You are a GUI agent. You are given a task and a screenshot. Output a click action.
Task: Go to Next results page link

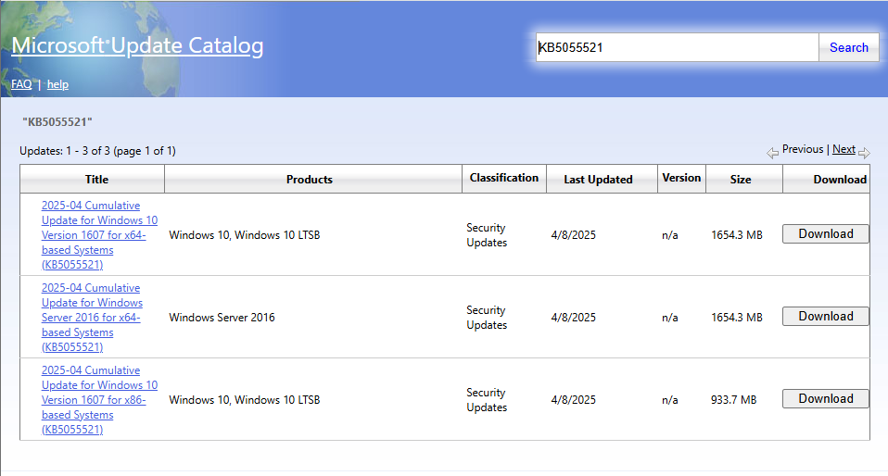pos(844,149)
